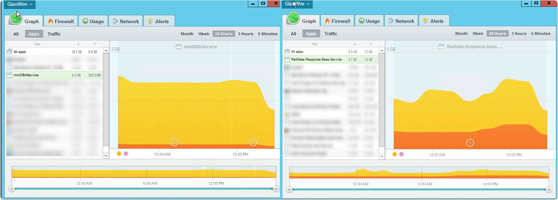
Task: Sort by App column in right window
Action: (315, 44)
